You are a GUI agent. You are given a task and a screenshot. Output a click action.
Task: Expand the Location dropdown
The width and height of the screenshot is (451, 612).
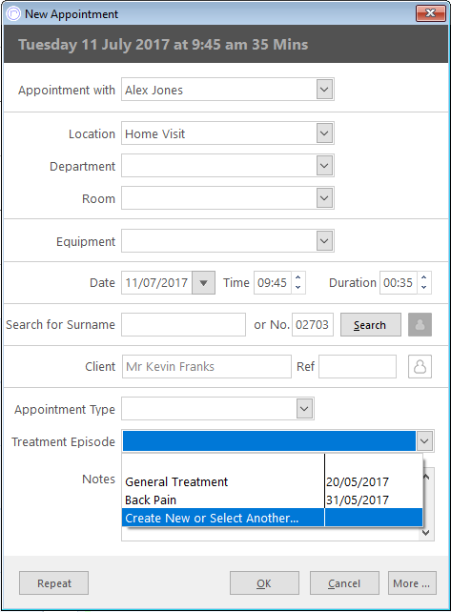(x=324, y=133)
